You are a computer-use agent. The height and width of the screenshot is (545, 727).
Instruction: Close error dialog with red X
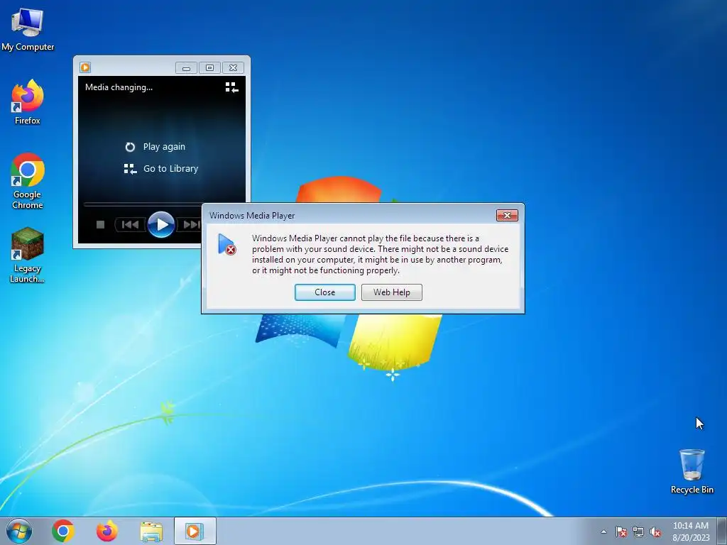(x=507, y=216)
